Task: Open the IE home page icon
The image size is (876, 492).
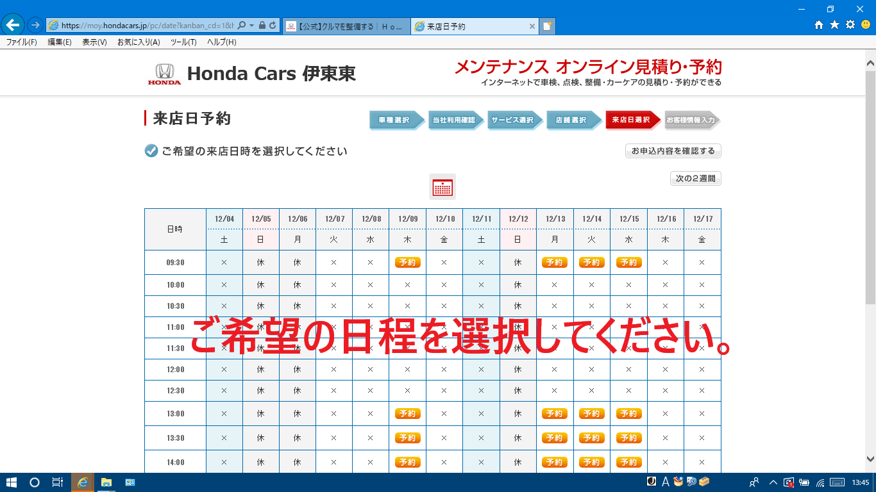Action: (x=818, y=25)
